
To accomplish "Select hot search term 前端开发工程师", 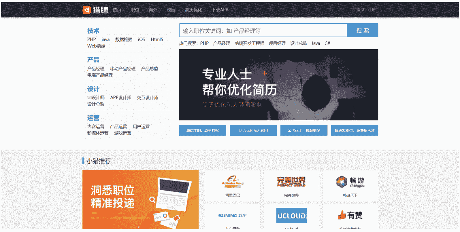I will (249, 43).
